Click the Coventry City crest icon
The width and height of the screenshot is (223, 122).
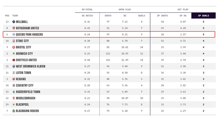(14, 86)
